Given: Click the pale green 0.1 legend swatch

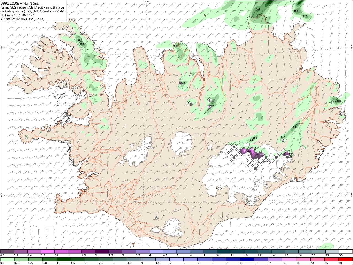Looking at the screenshot, I should point(7,259).
